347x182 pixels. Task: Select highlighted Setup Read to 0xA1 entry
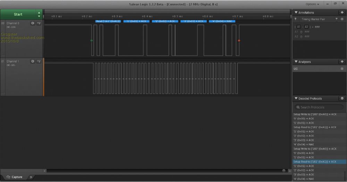(315, 162)
